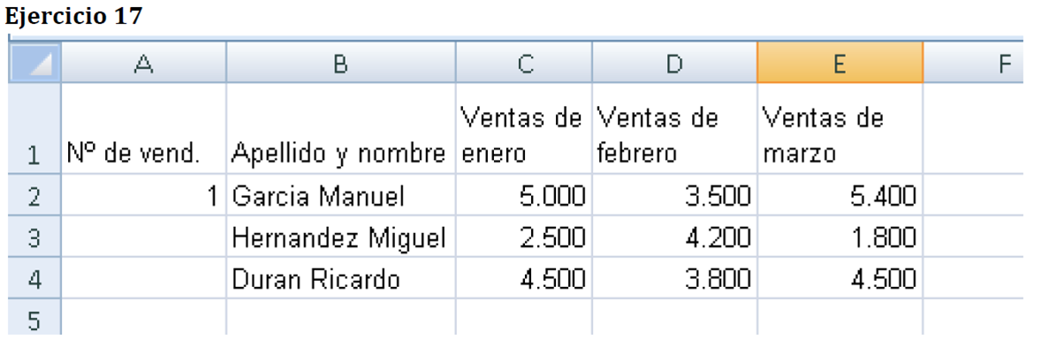Select row 5 header

[x=34, y=319]
